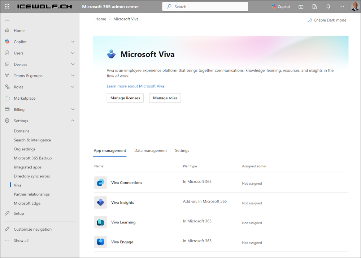Click the Copilot icon in sidebar

pyautogui.click(x=7, y=41)
